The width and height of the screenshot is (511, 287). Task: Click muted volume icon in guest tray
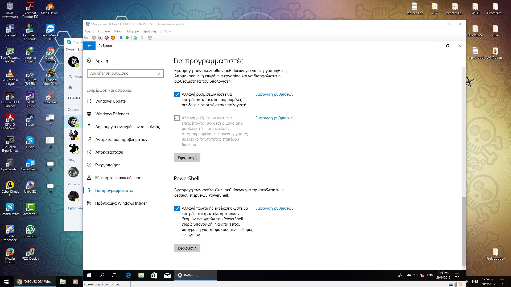point(422,275)
